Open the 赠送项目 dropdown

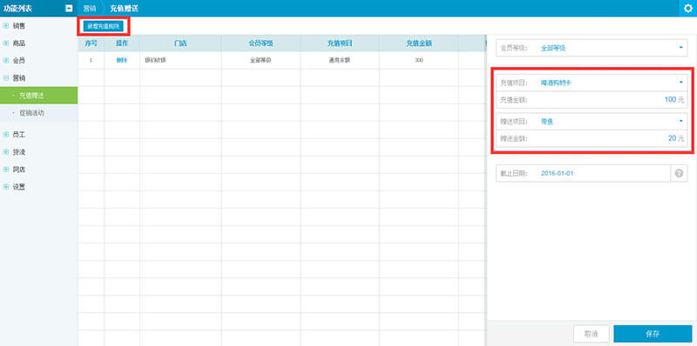point(592,122)
